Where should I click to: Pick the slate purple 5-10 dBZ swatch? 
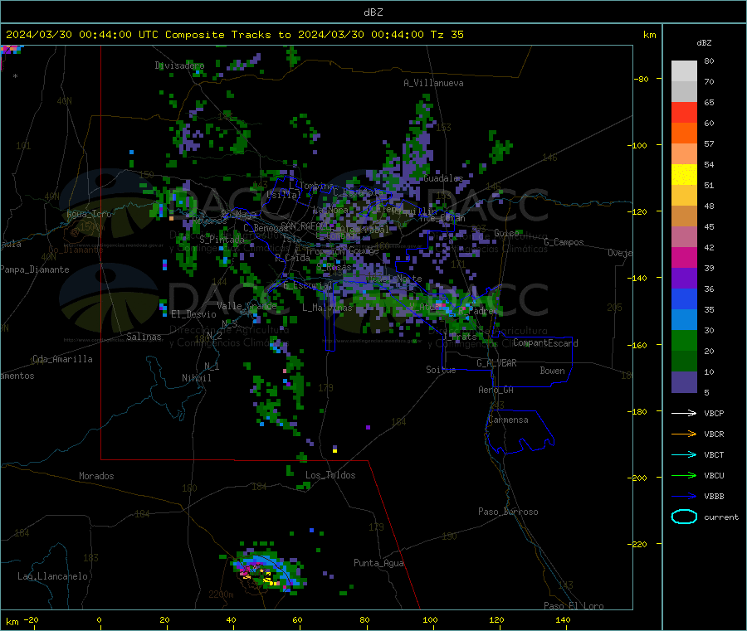[x=684, y=382]
